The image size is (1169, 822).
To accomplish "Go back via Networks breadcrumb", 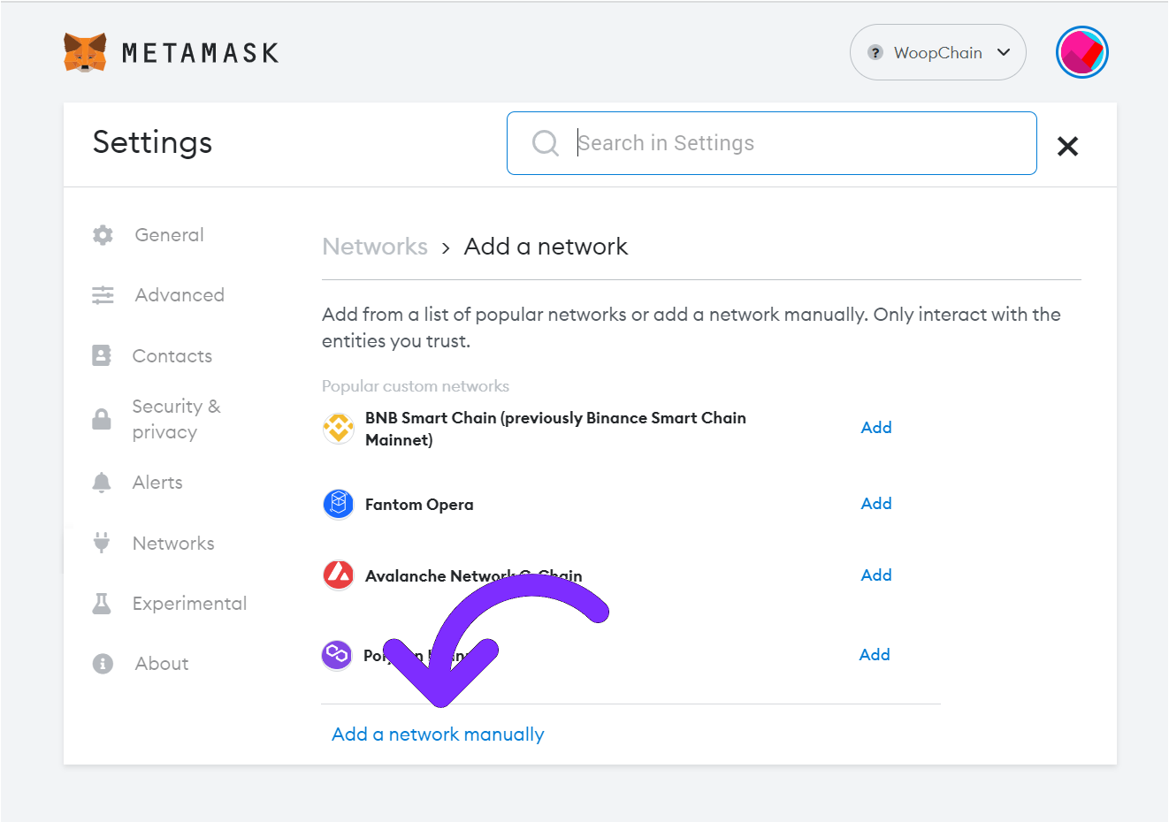I will 375,247.
